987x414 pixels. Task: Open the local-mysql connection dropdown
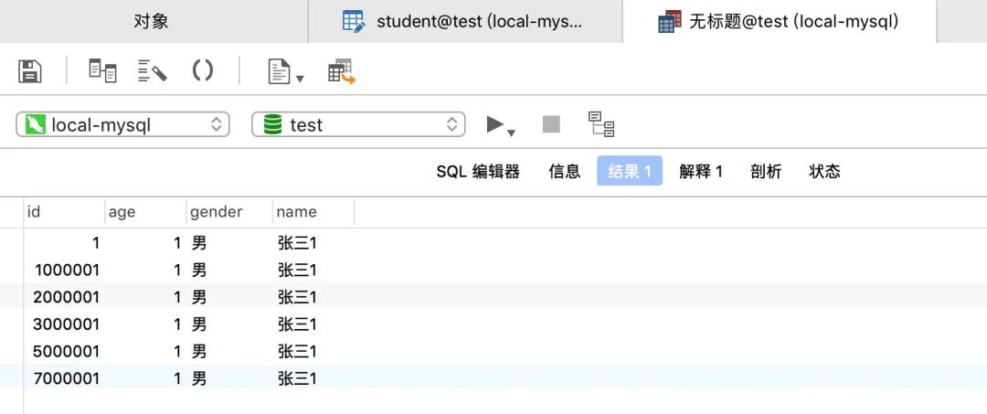[122, 124]
